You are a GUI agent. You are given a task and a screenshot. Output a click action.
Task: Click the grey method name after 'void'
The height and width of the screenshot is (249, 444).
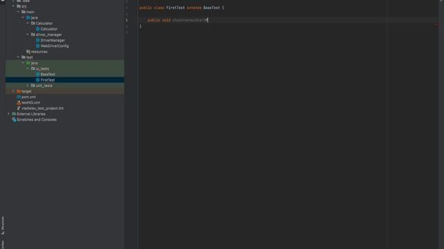click(x=189, y=20)
